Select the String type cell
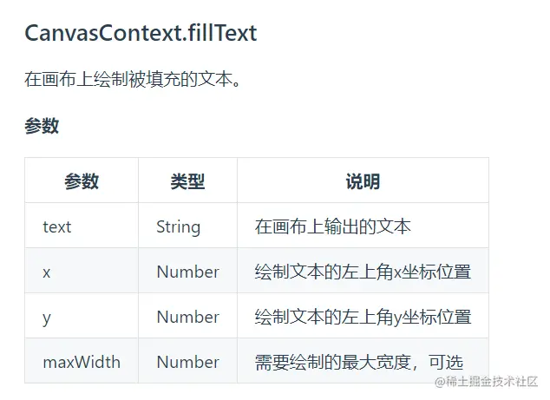 click(178, 226)
